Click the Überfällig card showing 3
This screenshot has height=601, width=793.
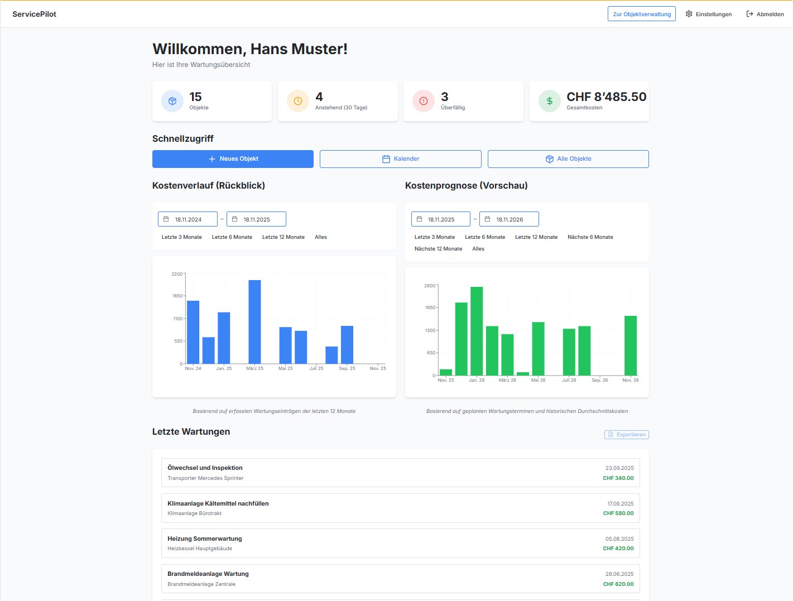tap(463, 101)
